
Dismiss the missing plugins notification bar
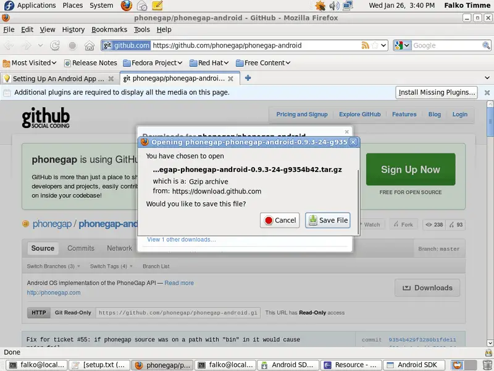(487, 92)
